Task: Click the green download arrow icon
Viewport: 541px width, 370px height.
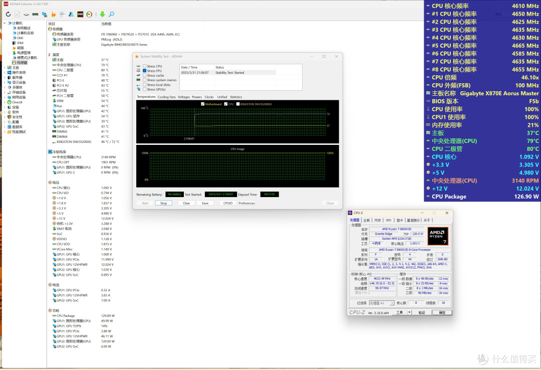Action: 103,14
